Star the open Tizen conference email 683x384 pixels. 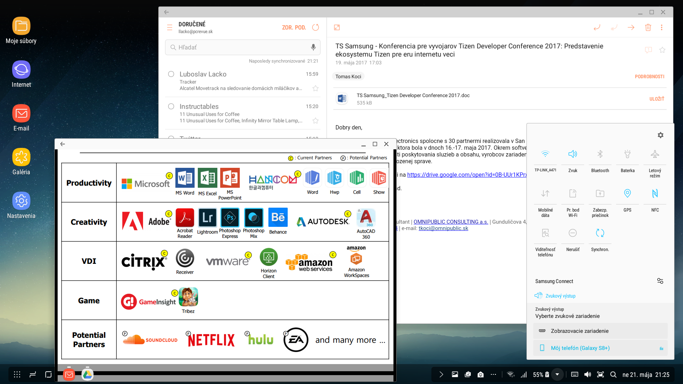[662, 50]
